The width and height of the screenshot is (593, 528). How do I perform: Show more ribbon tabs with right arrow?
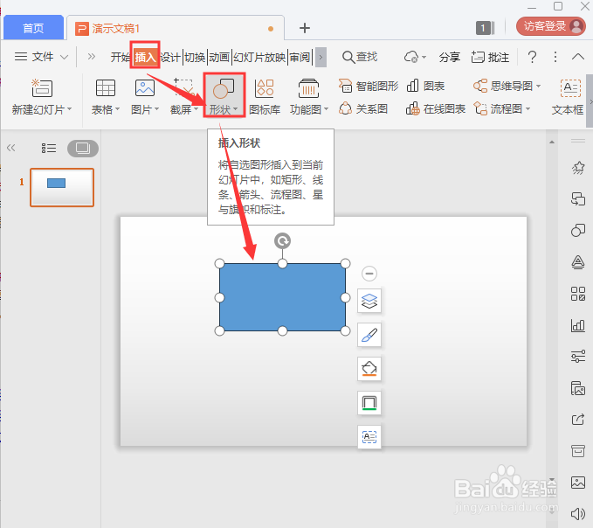point(321,57)
